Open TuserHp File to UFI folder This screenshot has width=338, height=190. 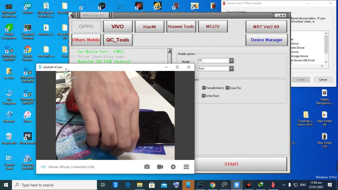[306, 119]
